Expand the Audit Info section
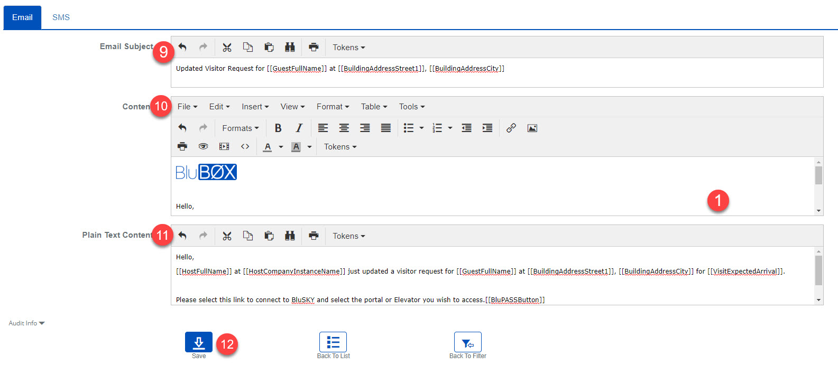 tap(26, 323)
